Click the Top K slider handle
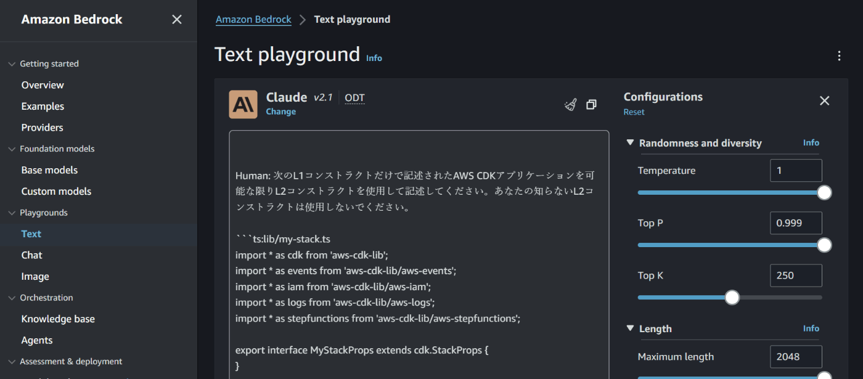 pyautogui.click(x=732, y=298)
